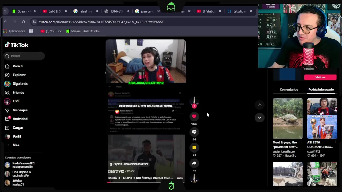342x192 pixels.
Task: Click the #fyp hashtag in caption
Action: tap(149, 178)
